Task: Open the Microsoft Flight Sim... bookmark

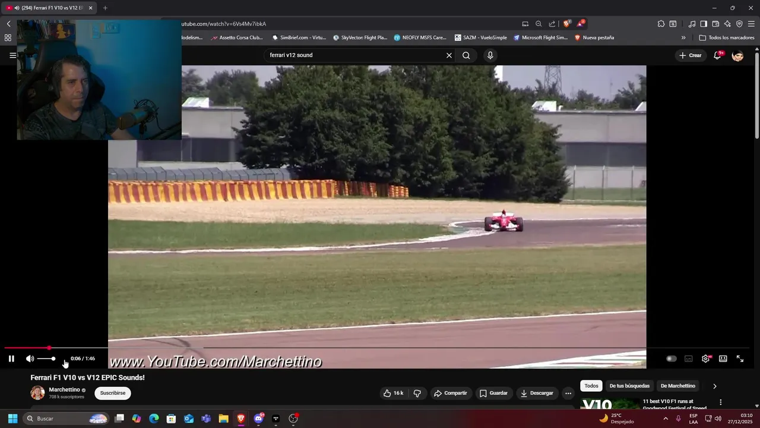Action: point(541,37)
